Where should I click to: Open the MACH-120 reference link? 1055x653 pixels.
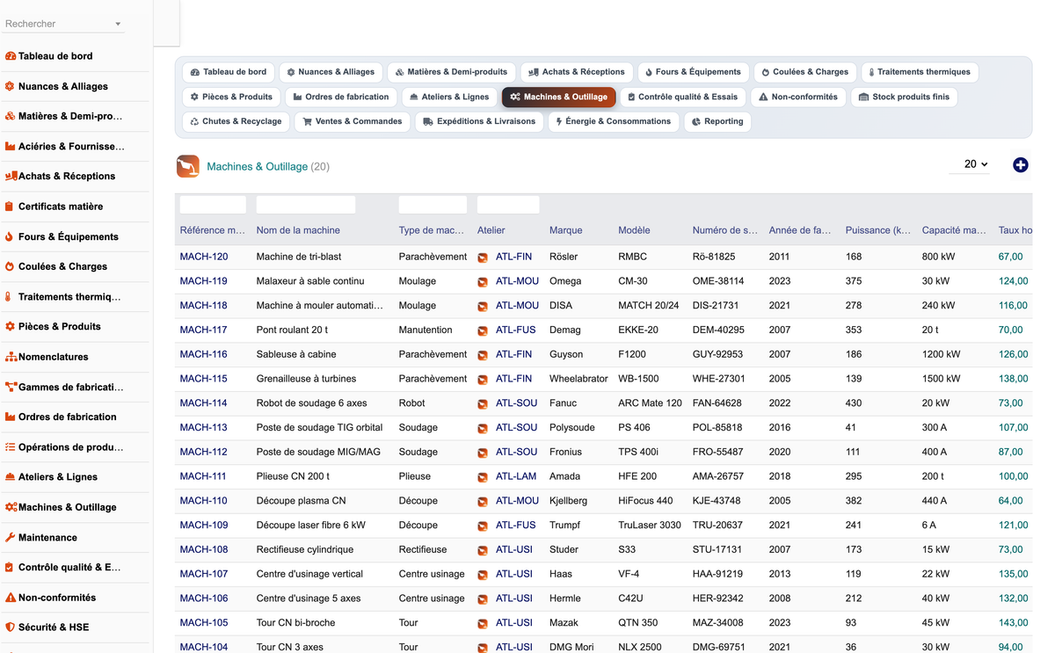tap(204, 257)
